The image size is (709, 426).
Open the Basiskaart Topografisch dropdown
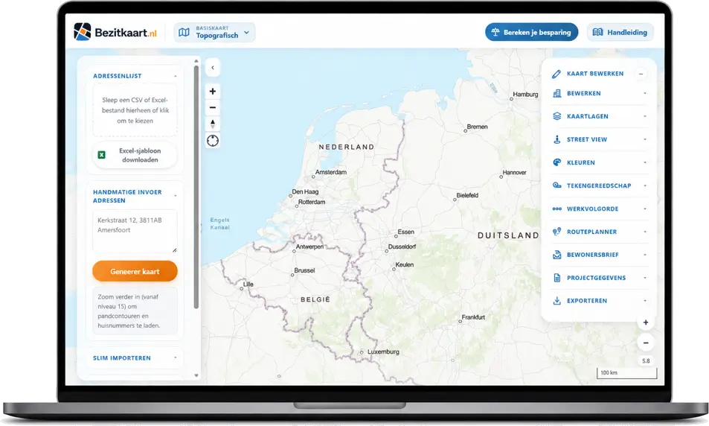[x=214, y=32]
